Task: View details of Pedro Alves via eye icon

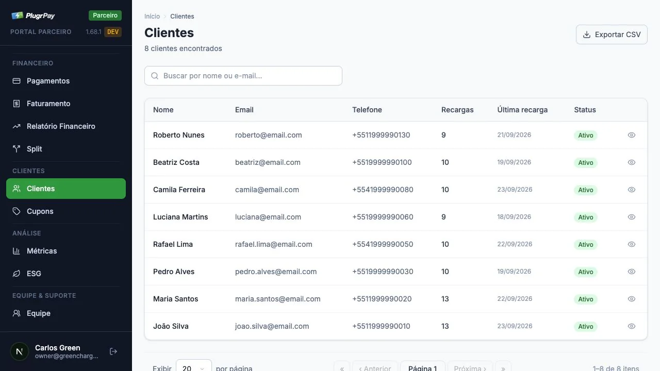Action: click(x=632, y=272)
